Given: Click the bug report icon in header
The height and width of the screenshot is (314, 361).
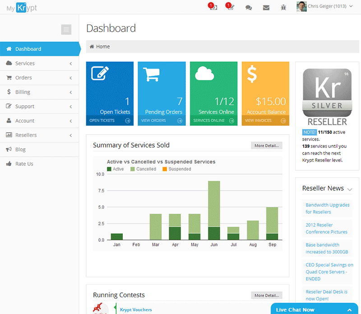Looking at the screenshot, I should [x=283, y=7].
